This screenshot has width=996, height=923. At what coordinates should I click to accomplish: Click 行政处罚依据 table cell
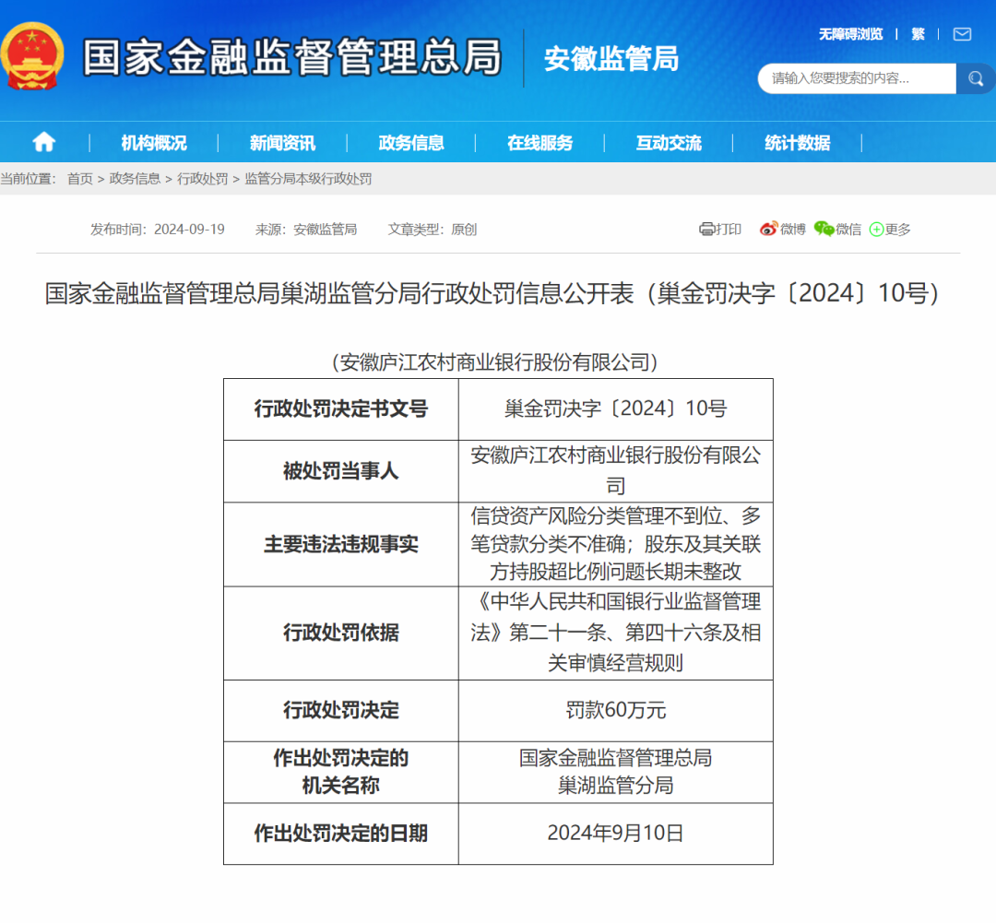[x=341, y=633]
